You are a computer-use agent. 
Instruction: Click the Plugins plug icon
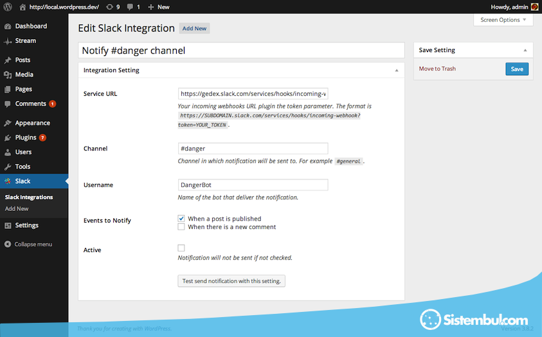click(8, 138)
